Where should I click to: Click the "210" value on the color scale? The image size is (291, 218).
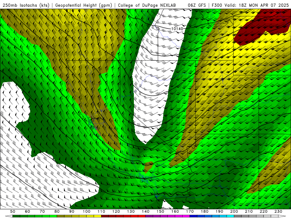[x=249, y=211]
